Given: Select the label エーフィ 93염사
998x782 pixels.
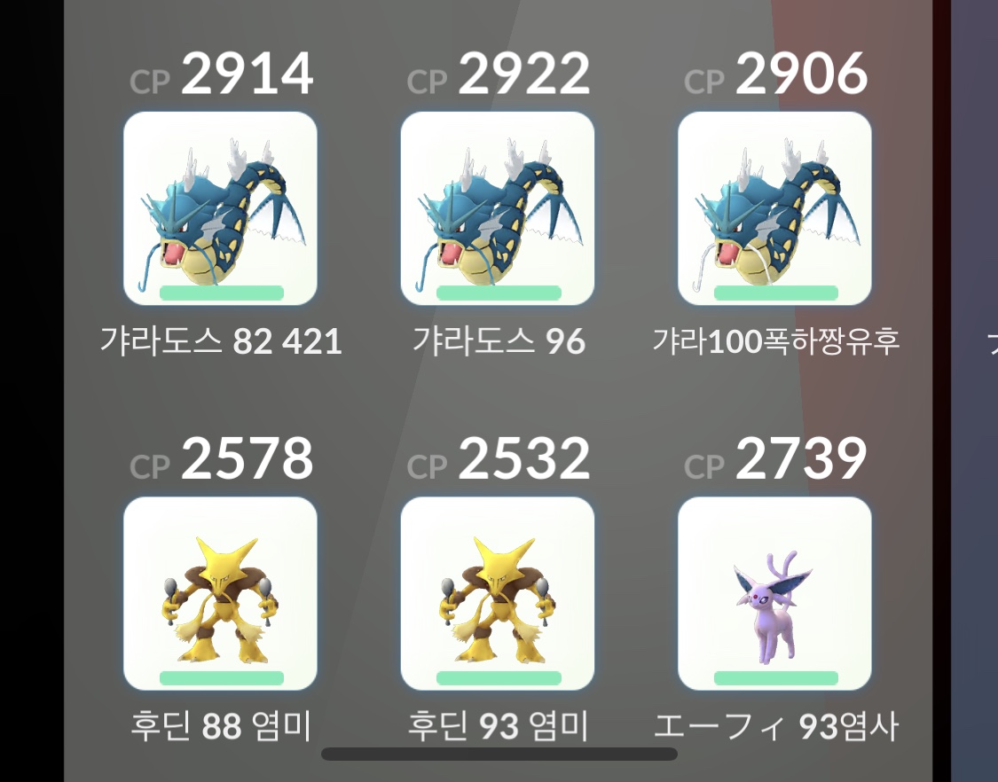Looking at the screenshot, I should click(775, 725).
